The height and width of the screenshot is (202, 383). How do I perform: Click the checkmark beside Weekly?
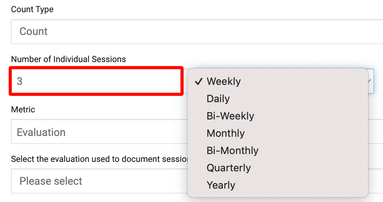click(199, 81)
